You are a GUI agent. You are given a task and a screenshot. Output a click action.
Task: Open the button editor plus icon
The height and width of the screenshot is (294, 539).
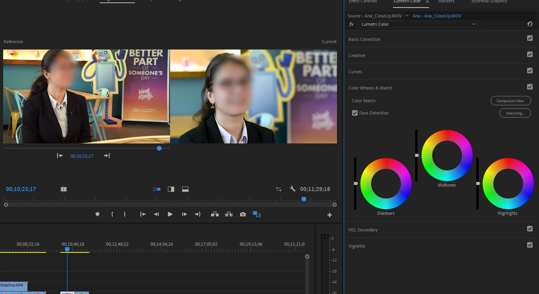(x=329, y=215)
